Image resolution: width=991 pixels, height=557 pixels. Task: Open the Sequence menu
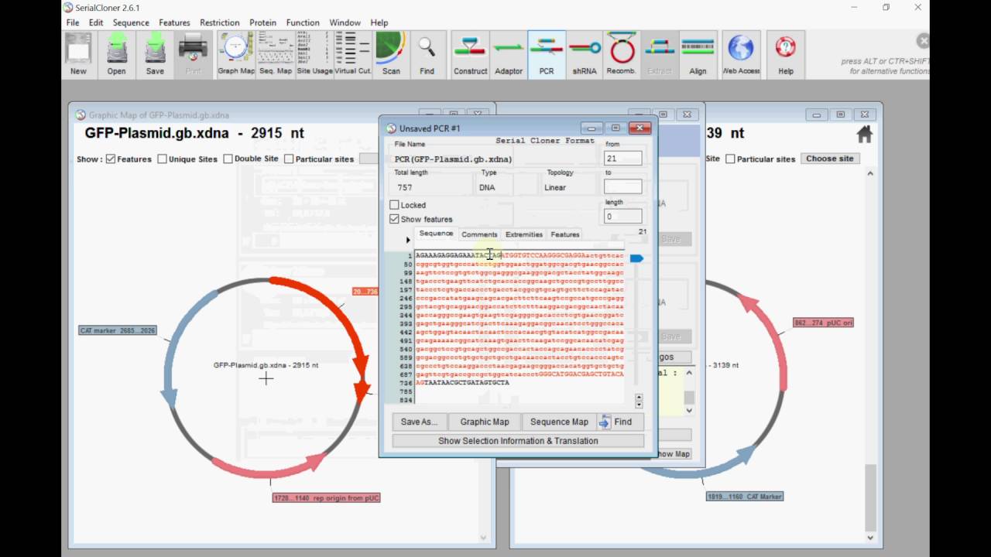click(x=131, y=22)
